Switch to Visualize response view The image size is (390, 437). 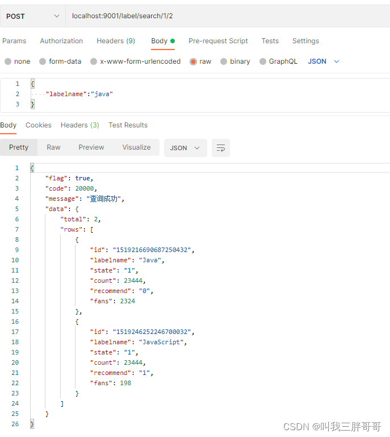pos(136,147)
